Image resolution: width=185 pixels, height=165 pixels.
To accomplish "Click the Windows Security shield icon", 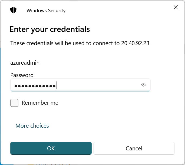I will (13, 10).
